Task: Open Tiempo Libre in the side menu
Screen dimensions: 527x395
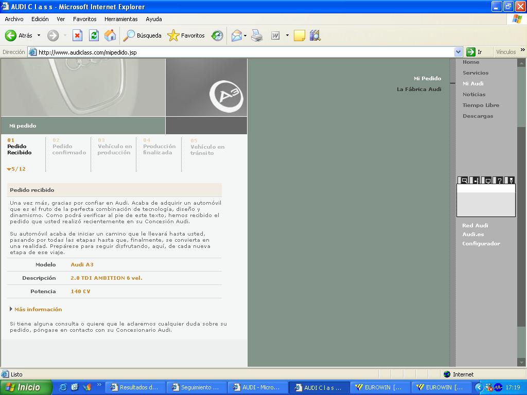Action: tap(481, 105)
